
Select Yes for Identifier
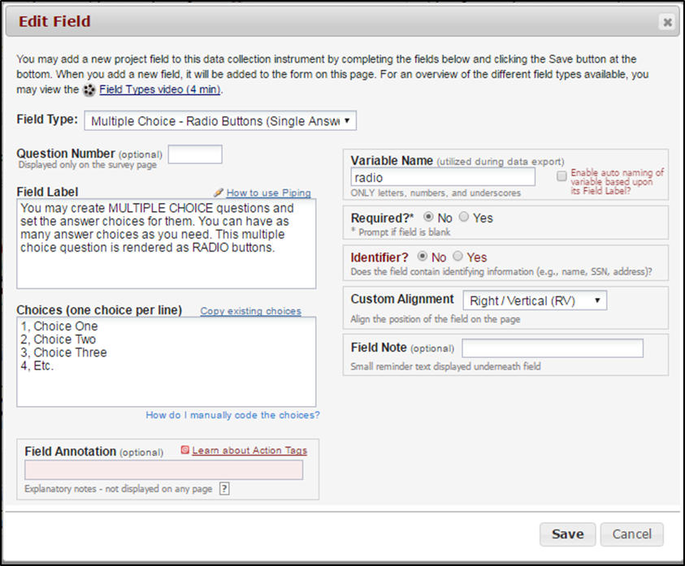pyautogui.click(x=458, y=257)
